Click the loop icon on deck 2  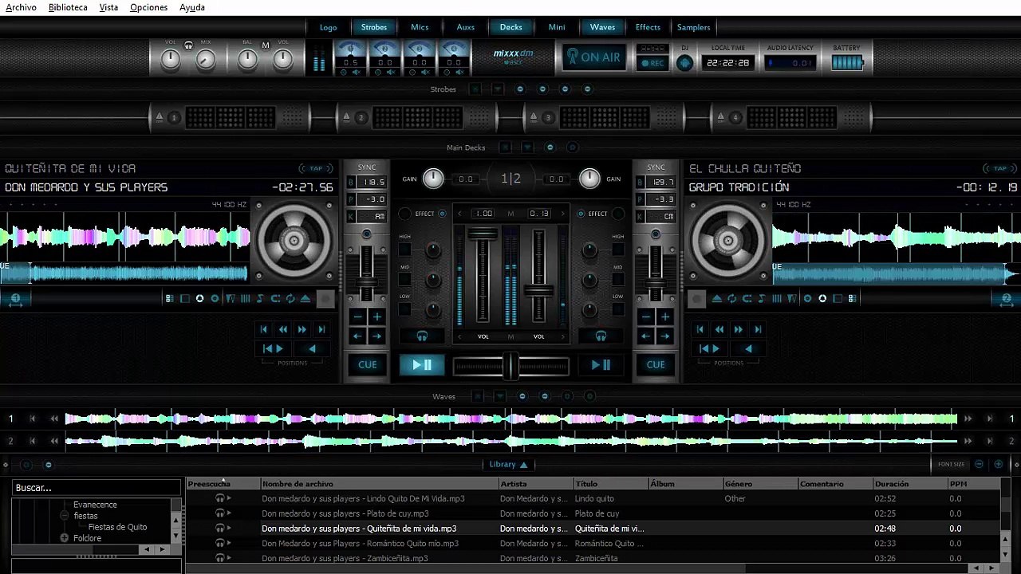point(747,299)
